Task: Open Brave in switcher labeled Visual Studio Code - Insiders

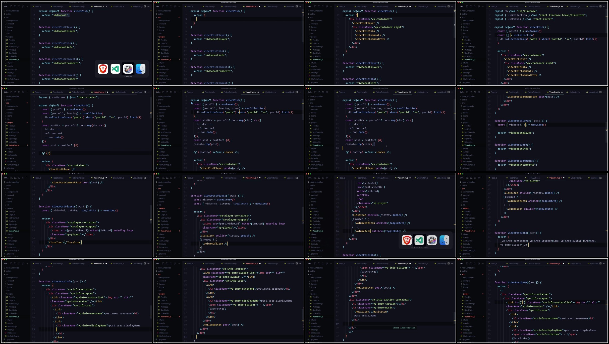Action: (x=407, y=240)
